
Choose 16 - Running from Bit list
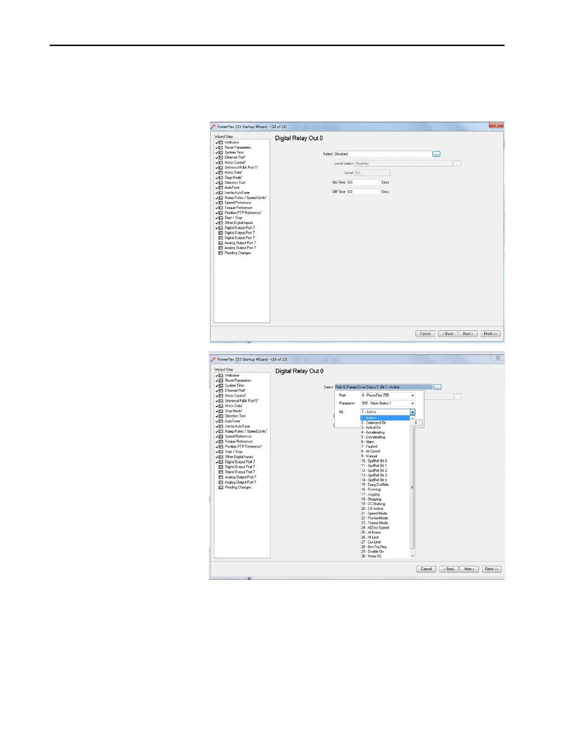coord(385,490)
